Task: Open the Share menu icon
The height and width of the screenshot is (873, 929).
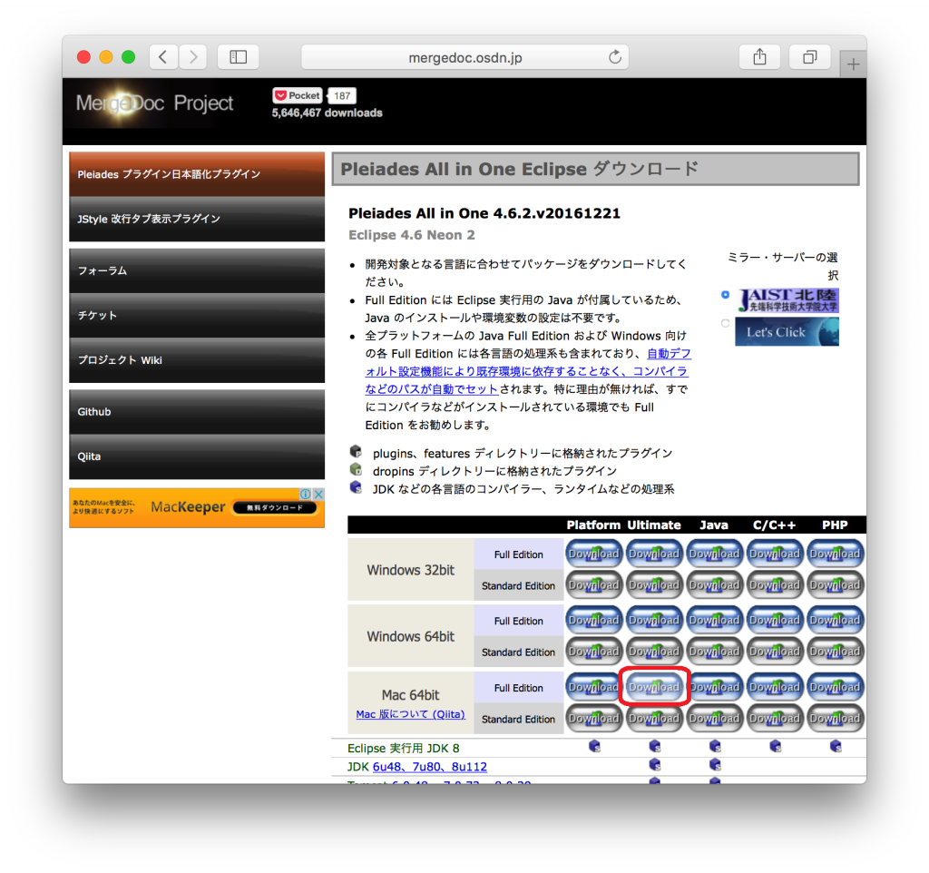Action: tap(759, 57)
